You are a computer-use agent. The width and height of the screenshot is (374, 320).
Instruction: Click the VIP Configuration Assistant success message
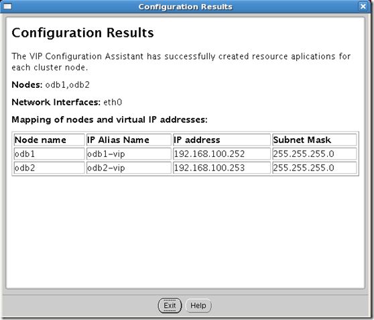coord(181,62)
